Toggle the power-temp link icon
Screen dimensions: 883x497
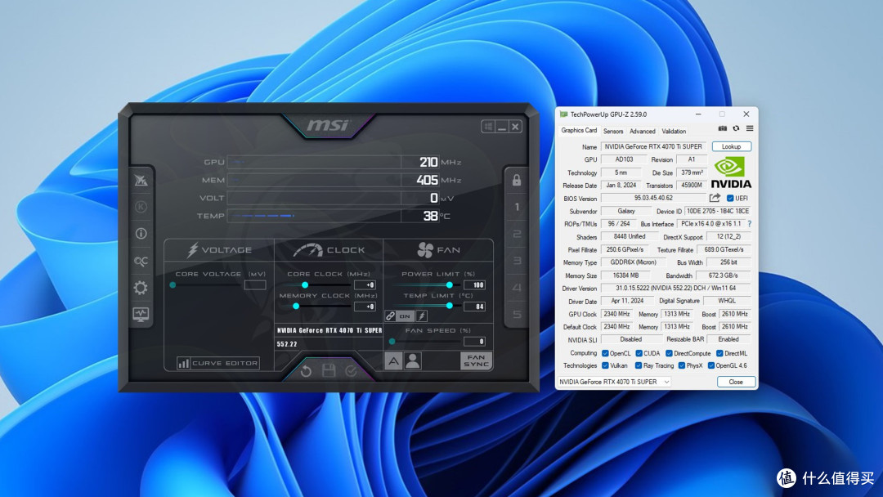pos(390,316)
